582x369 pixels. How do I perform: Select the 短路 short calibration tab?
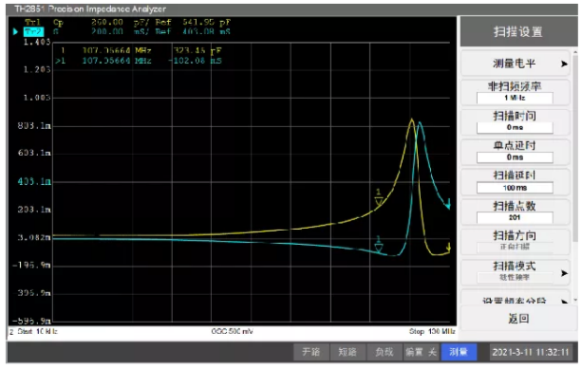tap(347, 352)
